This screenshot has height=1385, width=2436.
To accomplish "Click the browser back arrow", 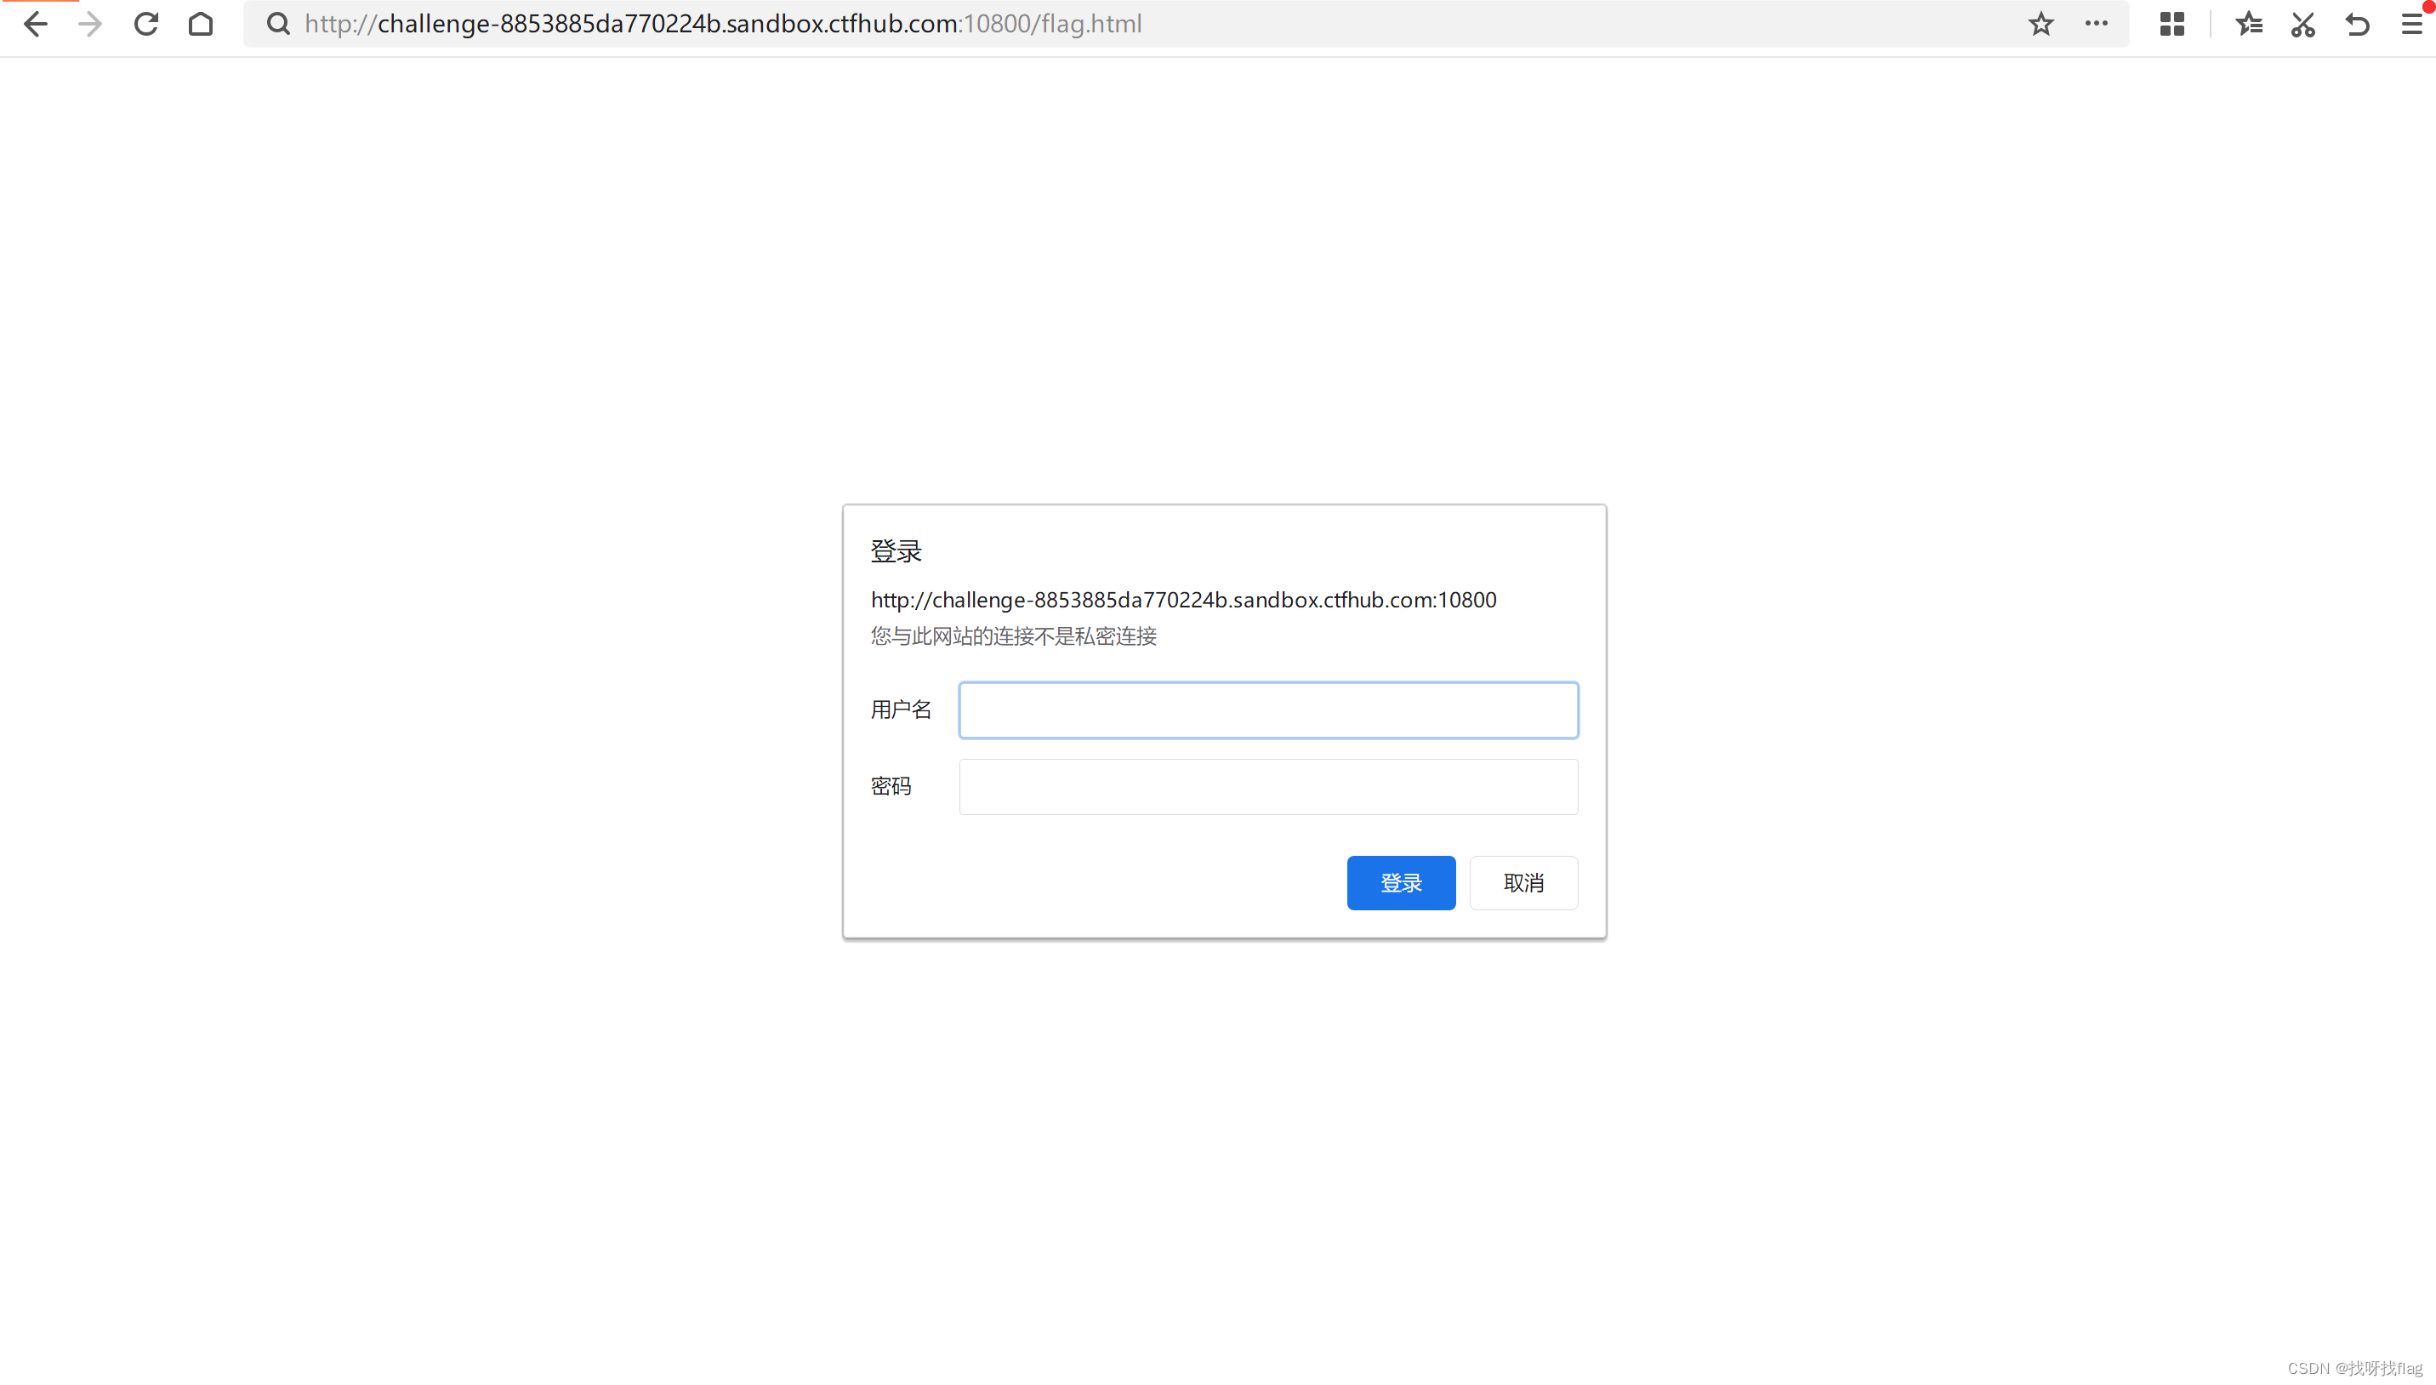I will tap(35, 24).
